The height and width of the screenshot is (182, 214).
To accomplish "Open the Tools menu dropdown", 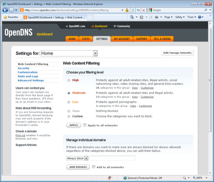I will pos(191,17).
